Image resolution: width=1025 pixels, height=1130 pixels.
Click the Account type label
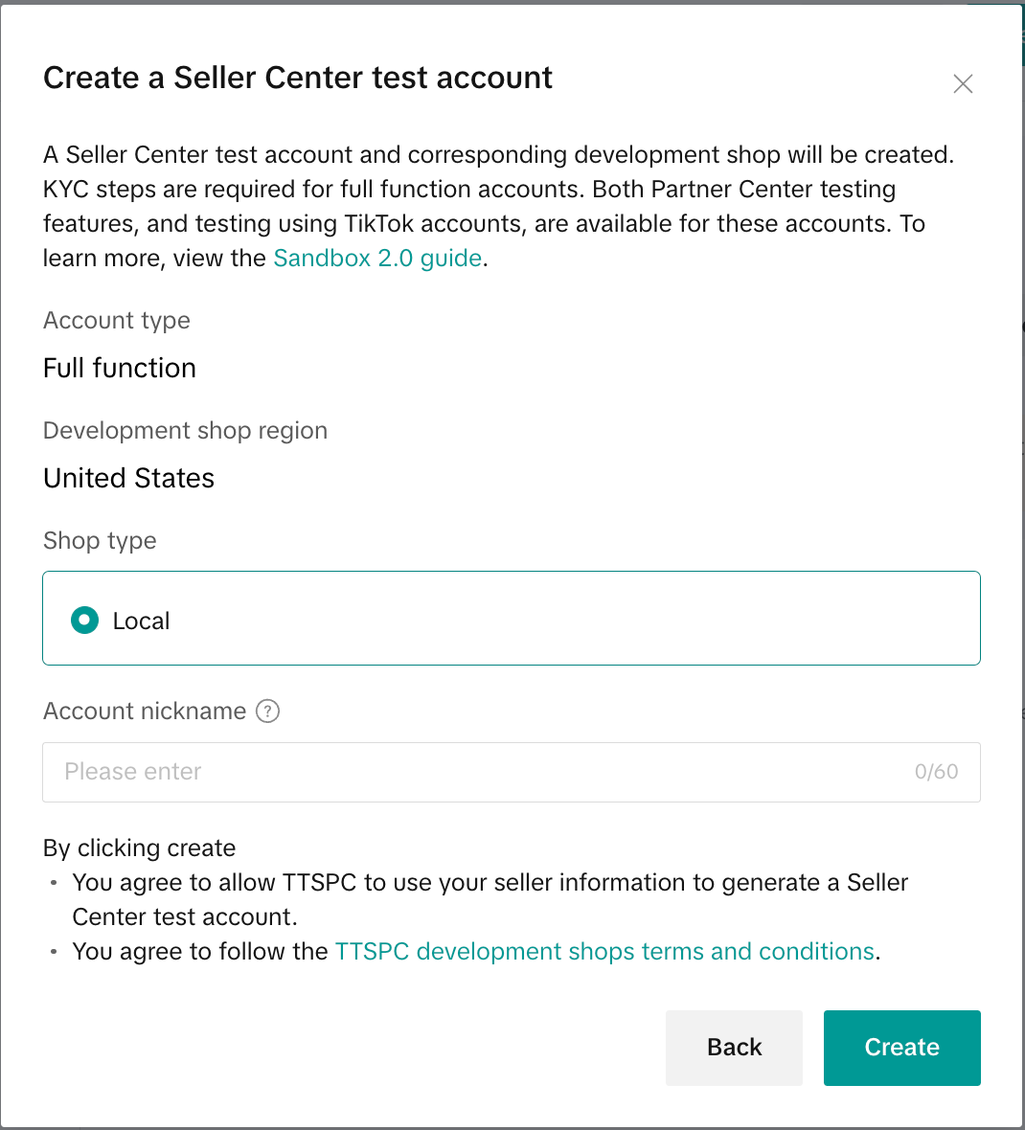click(x=117, y=320)
